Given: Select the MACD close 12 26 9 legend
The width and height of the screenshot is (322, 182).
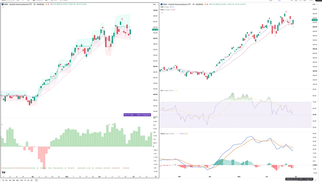Looking at the screenshot, I should click(x=168, y=133).
